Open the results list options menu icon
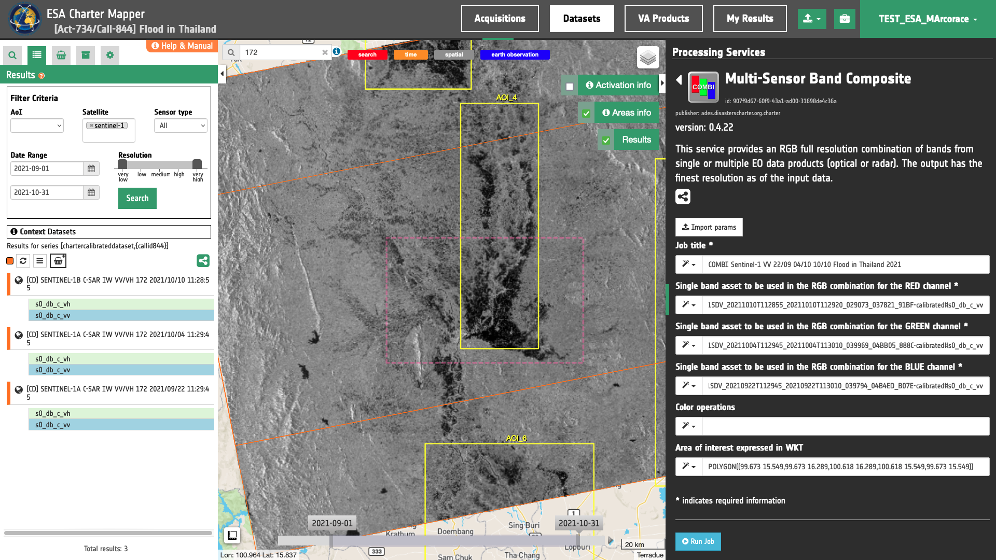The width and height of the screenshot is (996, 560). click(40, 261)
